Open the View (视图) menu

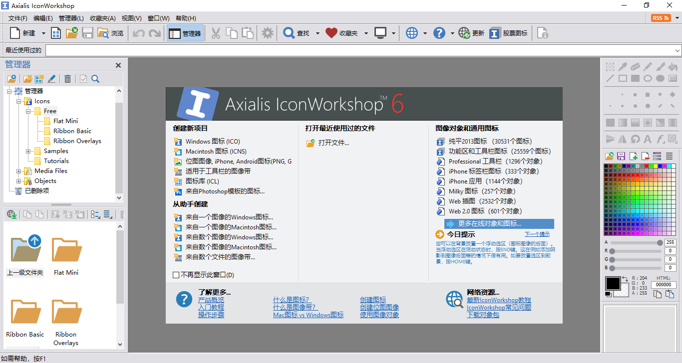[x=131, y=18]
